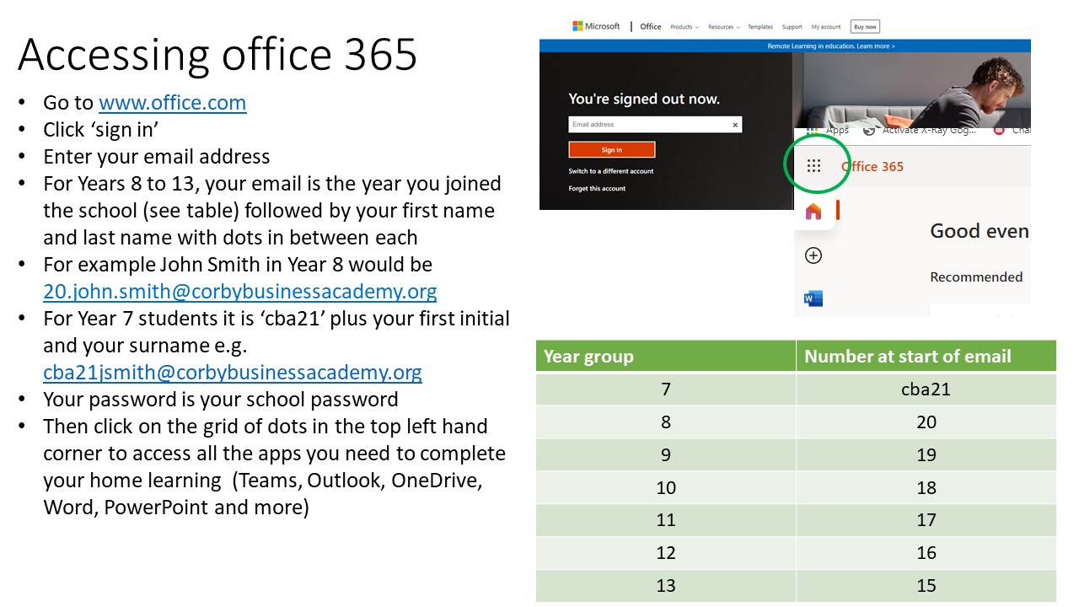This screenshot has width=1079, height=607.
Task: Click the table cell '16' for Year 12
Action: pos(926,553)
